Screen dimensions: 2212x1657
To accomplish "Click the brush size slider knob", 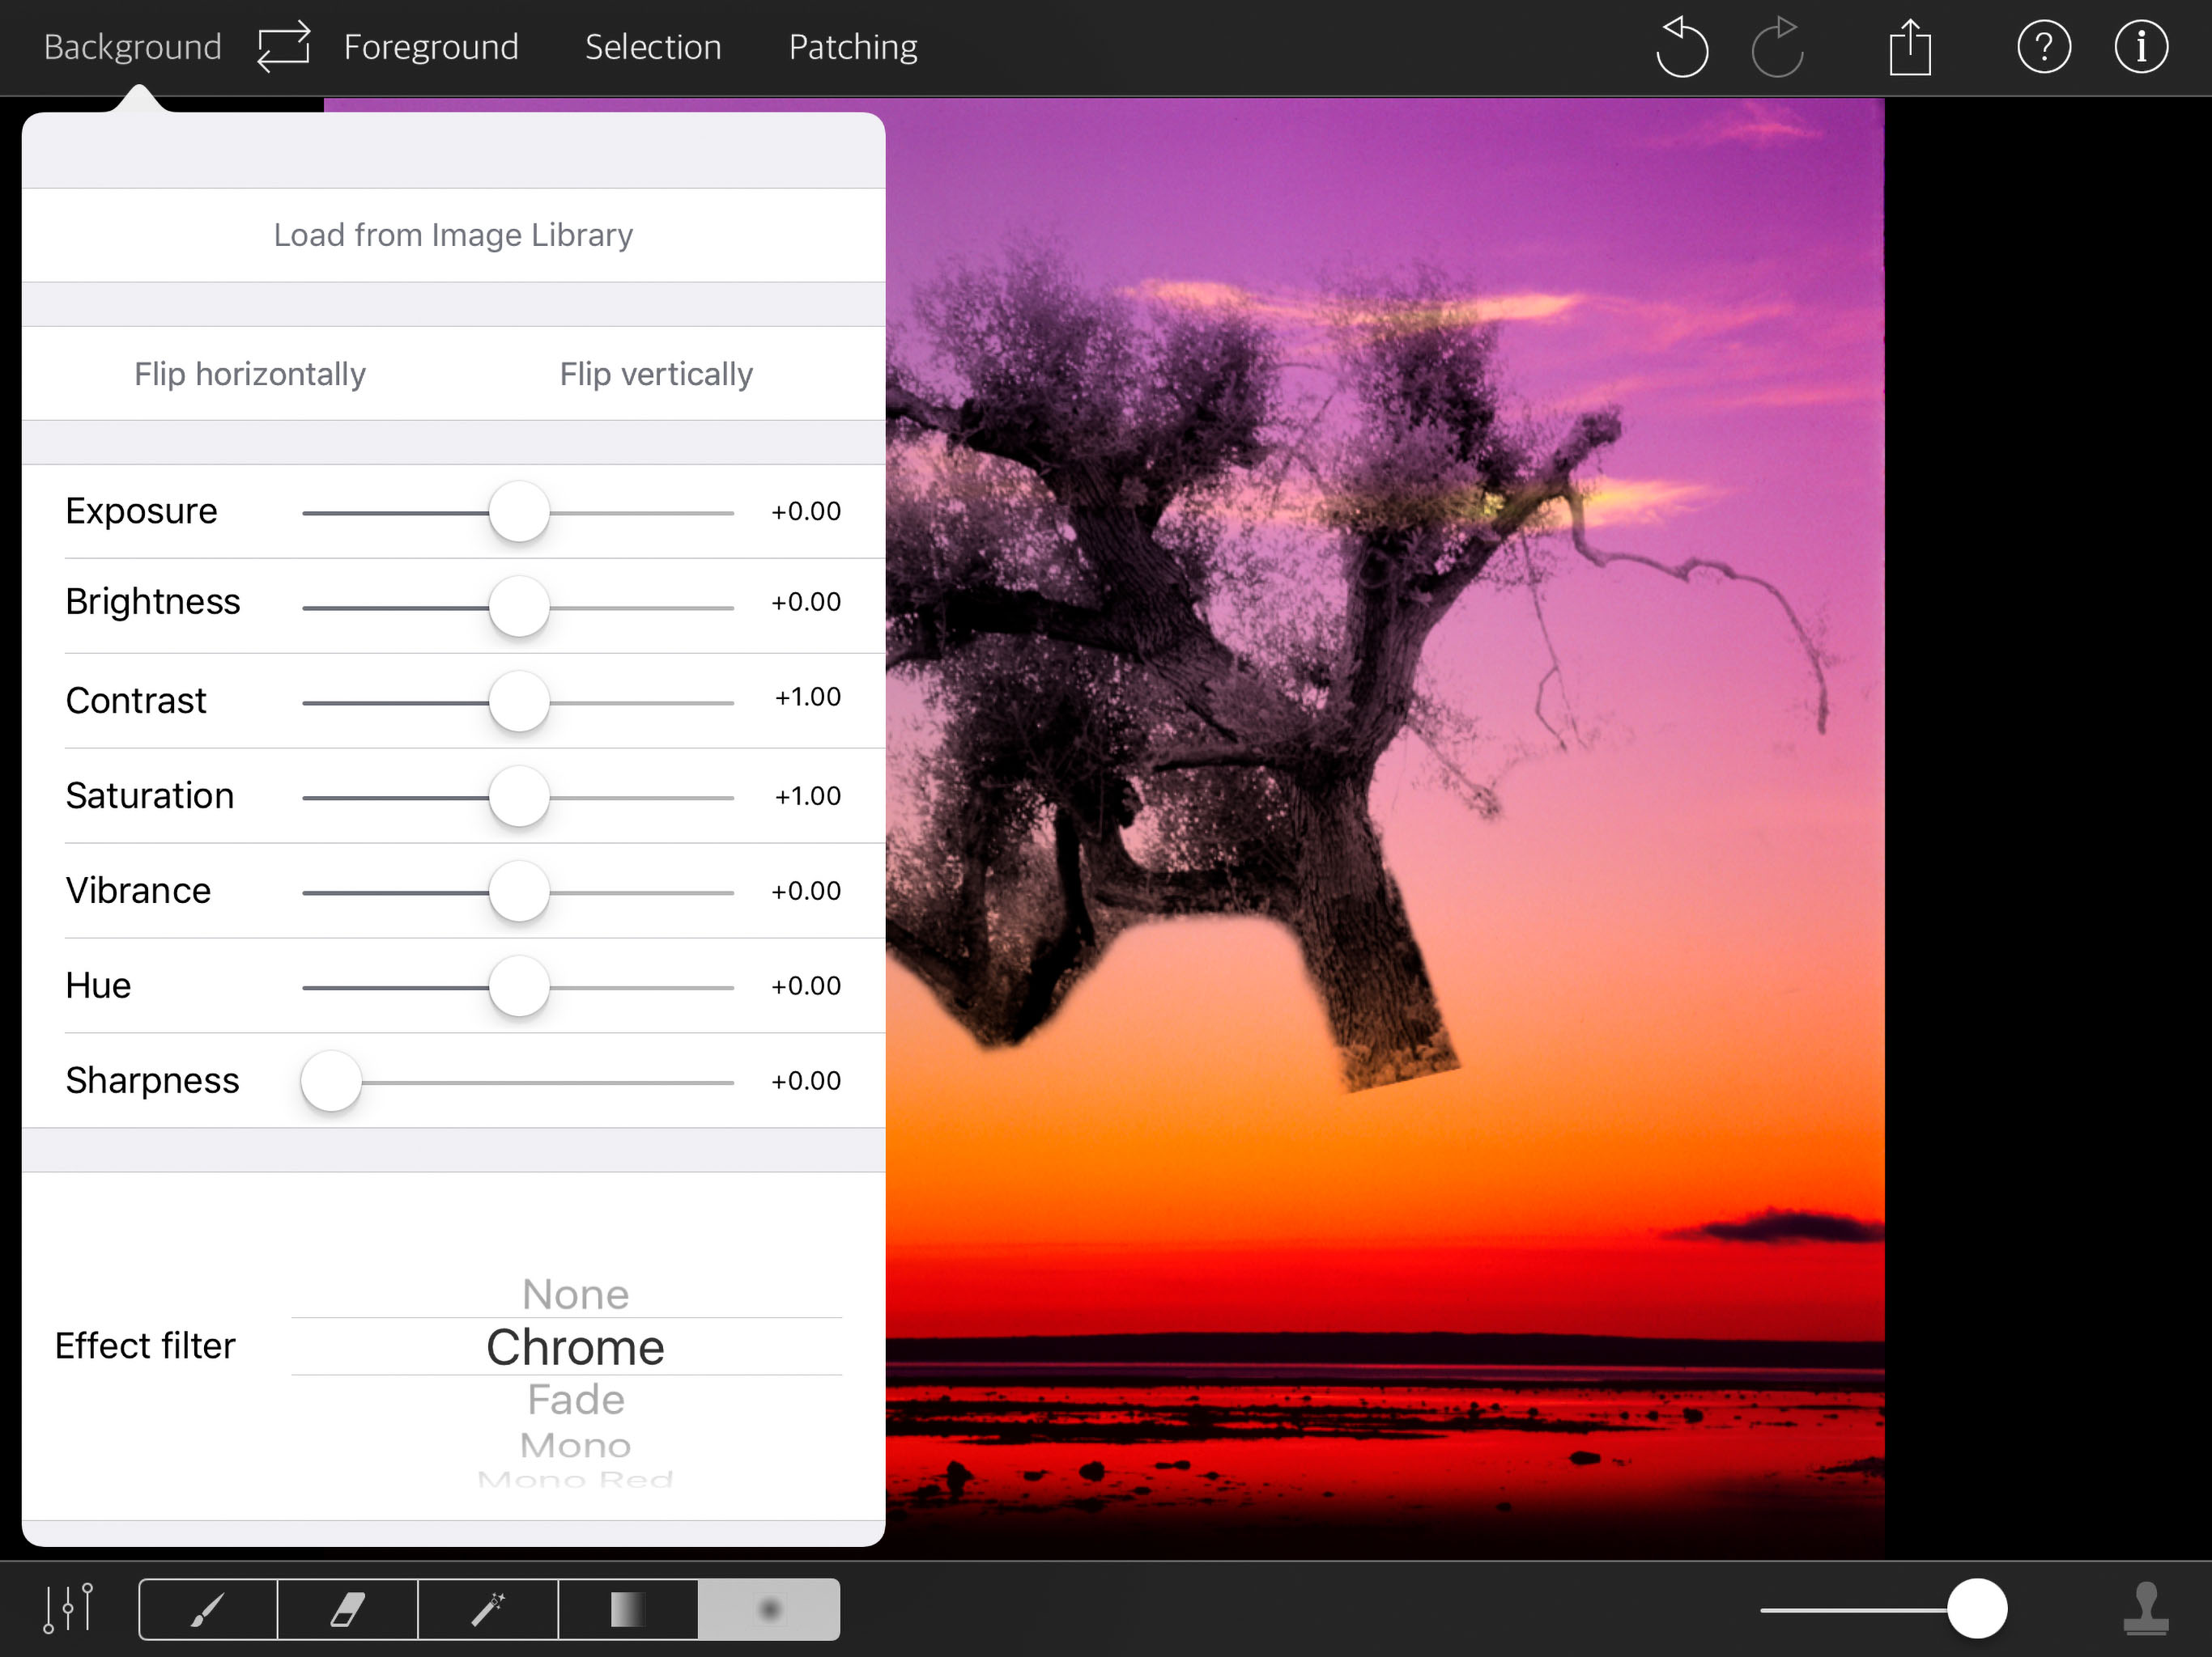I will [1977, 1609].
